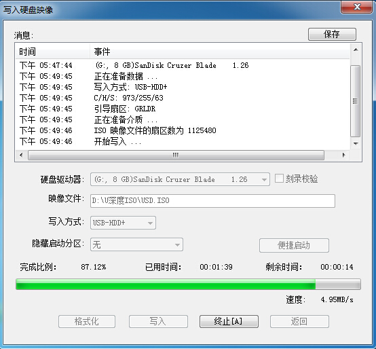Open the 硬盘驱动器 dropdown
This screenshot has width=376, height=349.
pyautogui.click(x=180, y=179)
